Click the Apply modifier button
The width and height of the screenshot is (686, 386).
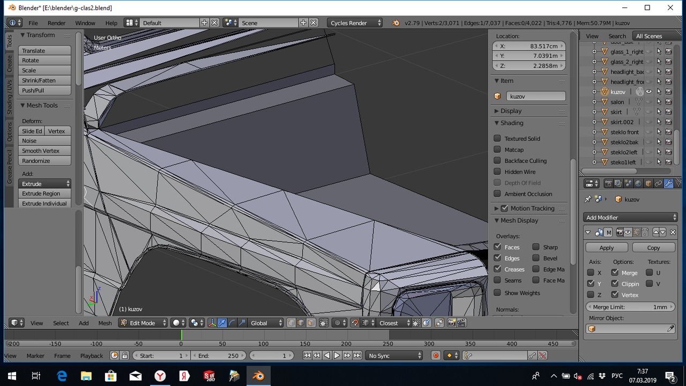click(x=606, y=248)
